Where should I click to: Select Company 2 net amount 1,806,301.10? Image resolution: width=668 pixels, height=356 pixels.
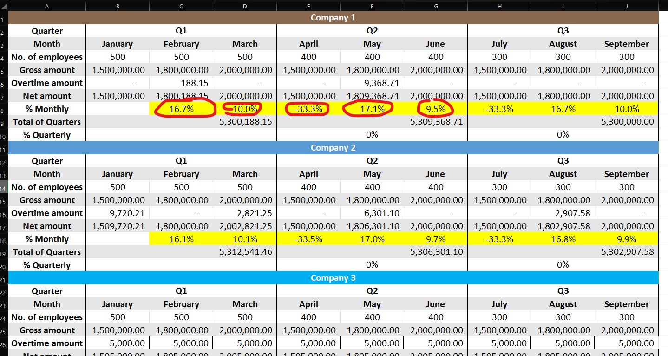click(x=372, y=226)
